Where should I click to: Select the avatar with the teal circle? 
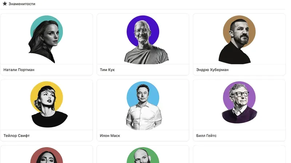point(46,39)
